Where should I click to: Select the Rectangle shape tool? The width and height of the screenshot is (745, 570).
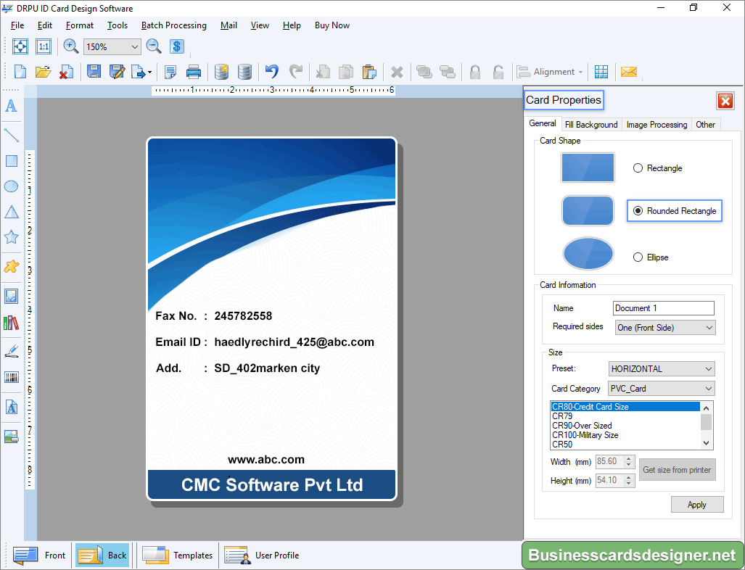(x=12, y=161)
